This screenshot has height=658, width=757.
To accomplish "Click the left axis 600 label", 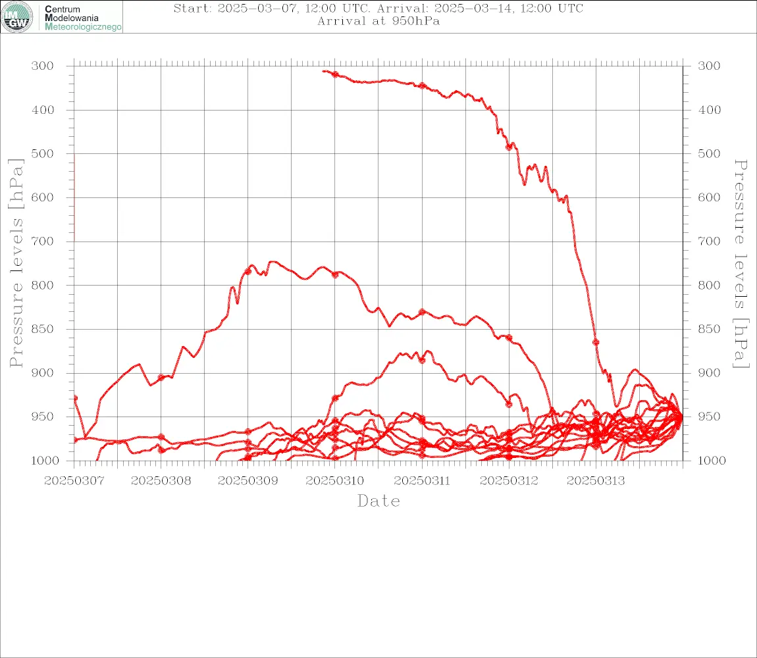I will (43, 197).
